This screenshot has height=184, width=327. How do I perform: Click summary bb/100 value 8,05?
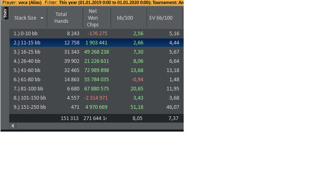(137, 118)
